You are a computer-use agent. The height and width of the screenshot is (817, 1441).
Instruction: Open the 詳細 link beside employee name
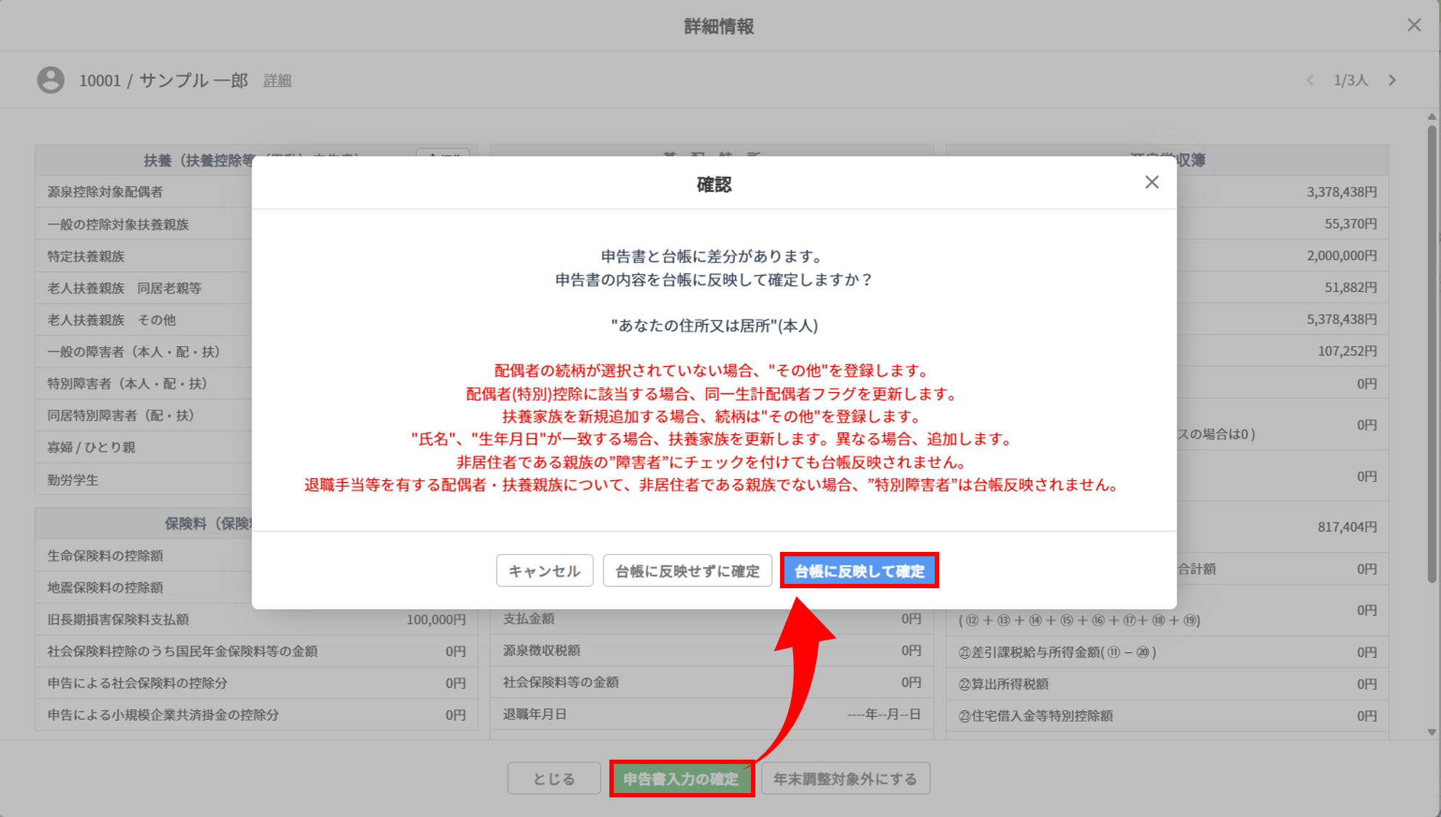277,81
